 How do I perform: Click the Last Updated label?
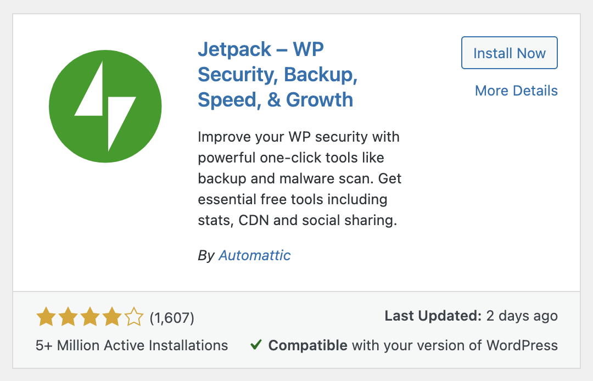[433, 316]
